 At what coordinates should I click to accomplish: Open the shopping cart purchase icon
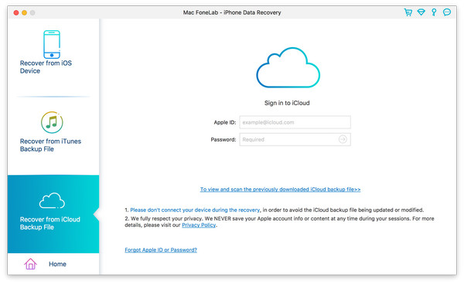(x=408, y=12)
